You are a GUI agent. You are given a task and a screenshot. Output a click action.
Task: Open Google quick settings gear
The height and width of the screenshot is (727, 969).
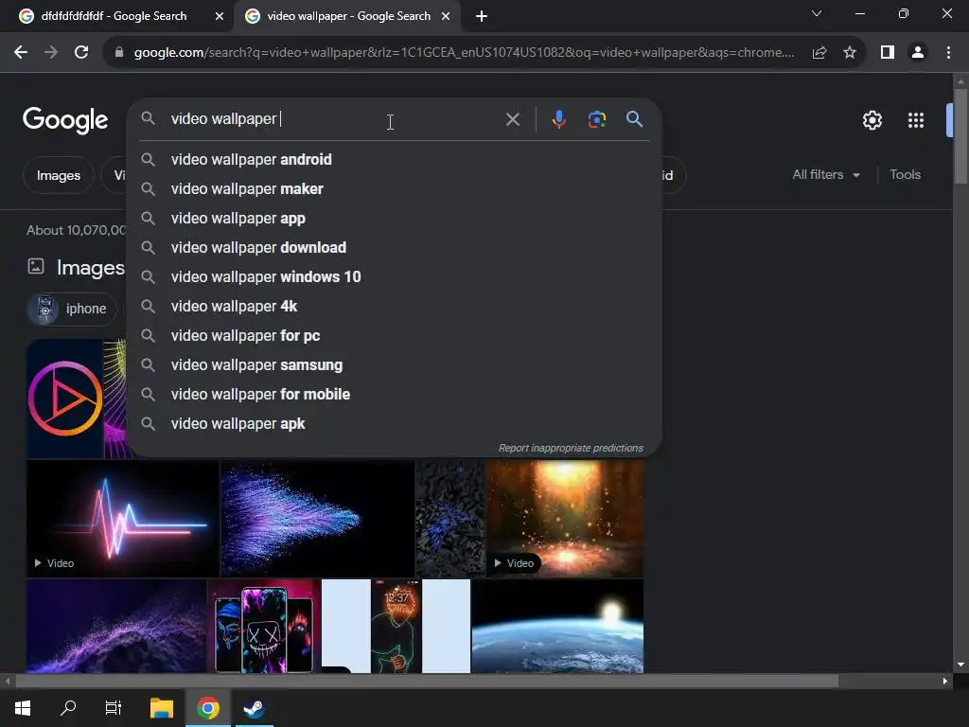(872, 120)
